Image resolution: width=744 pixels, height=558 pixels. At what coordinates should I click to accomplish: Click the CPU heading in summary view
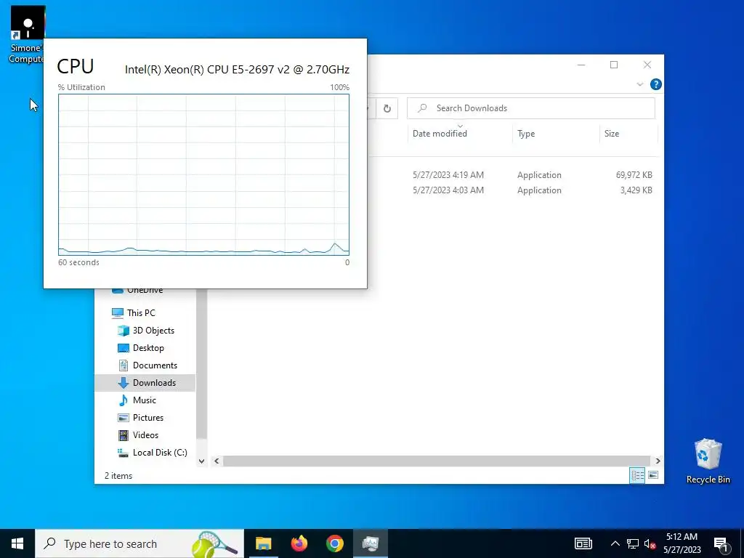point(76,67)
